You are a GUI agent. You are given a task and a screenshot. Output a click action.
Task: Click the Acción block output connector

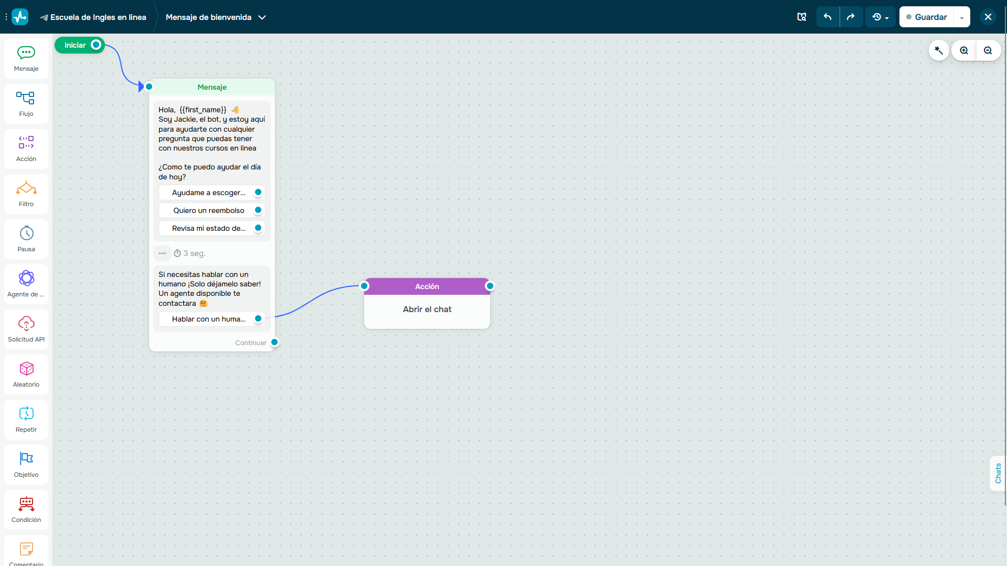click(x=490, y=286)
